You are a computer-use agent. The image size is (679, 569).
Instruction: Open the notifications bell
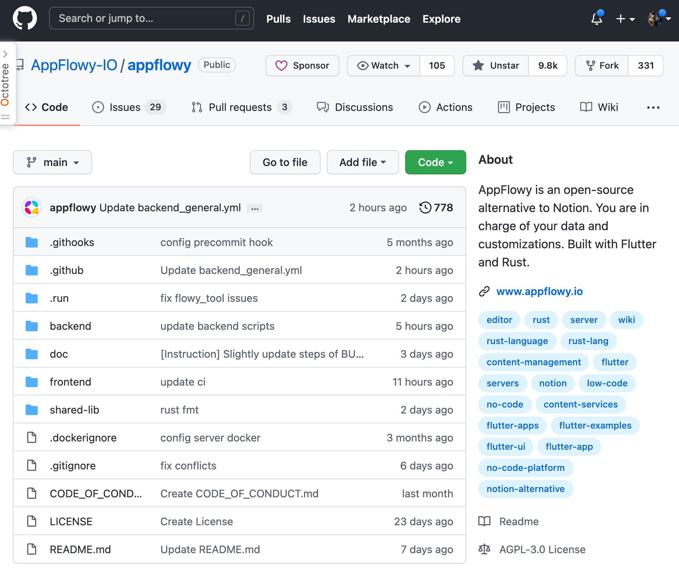(x=597, y=18)
